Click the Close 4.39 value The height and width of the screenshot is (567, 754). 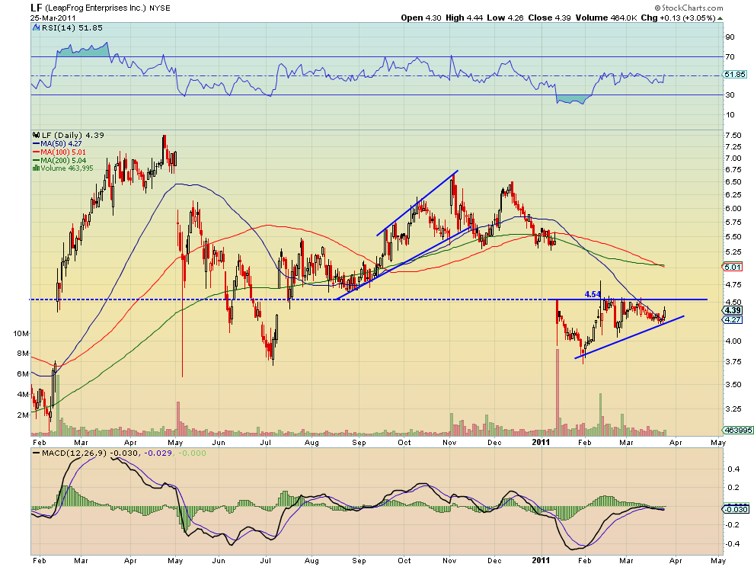tap(549, 18)
